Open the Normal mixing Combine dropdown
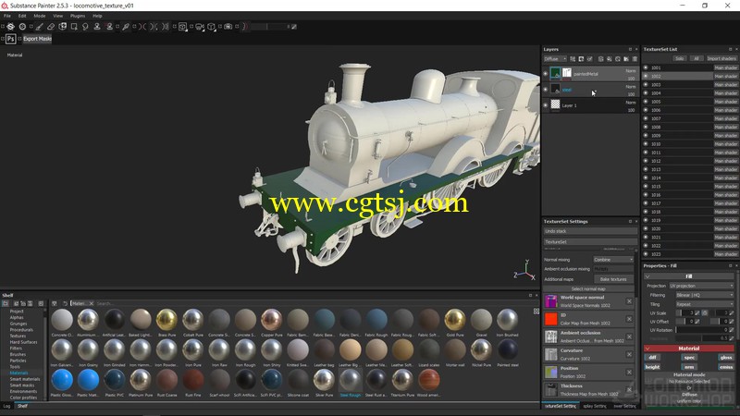Image resolution: width=740 pixels, height=416 pixels. click(613, 260)
